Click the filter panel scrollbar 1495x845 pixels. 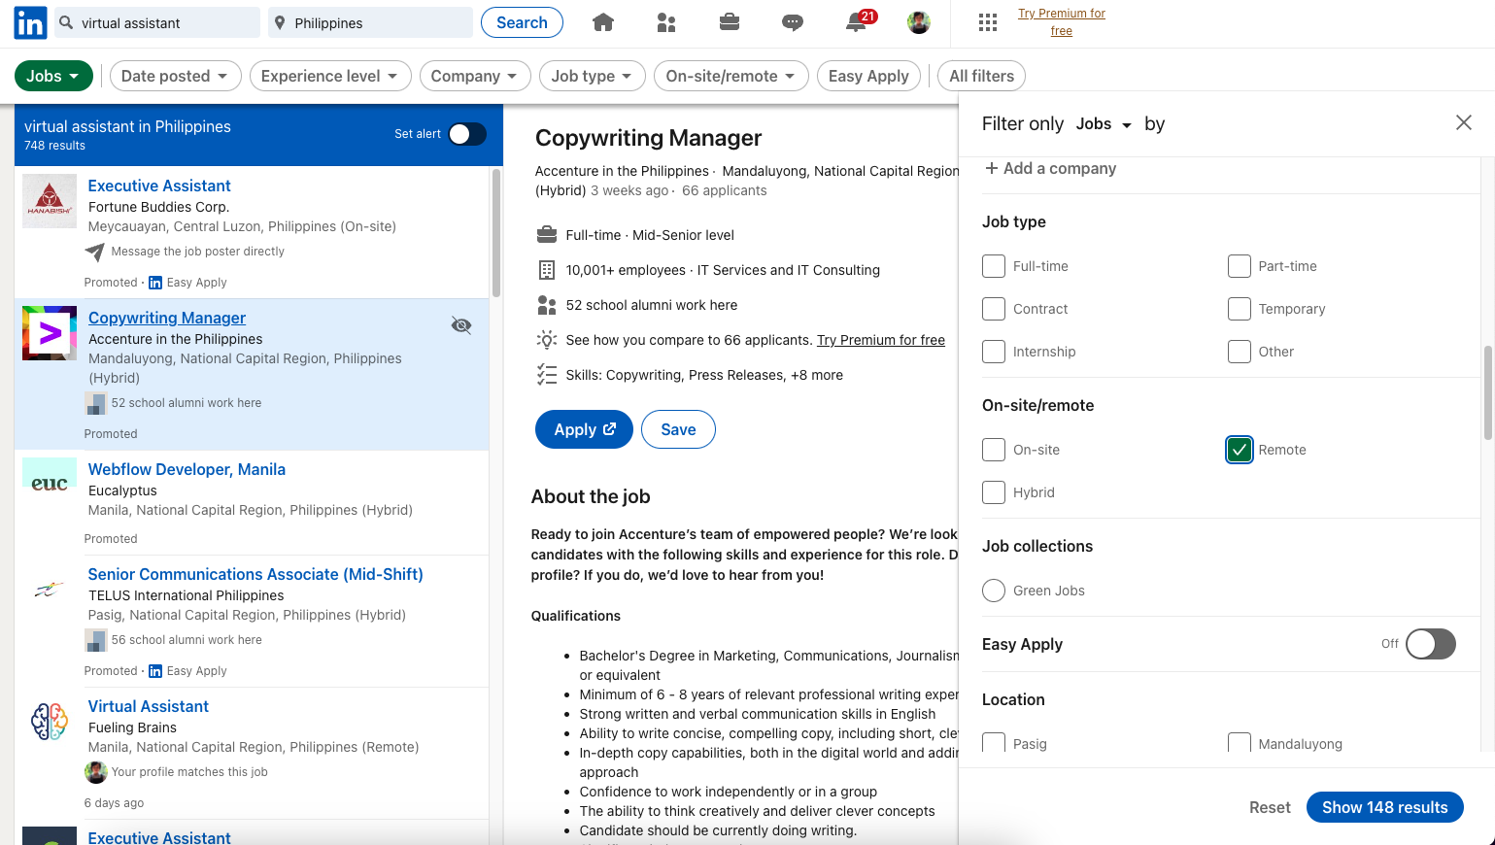[1488, 393]
